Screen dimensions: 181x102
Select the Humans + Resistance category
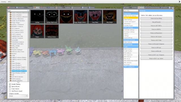(18, 25)
